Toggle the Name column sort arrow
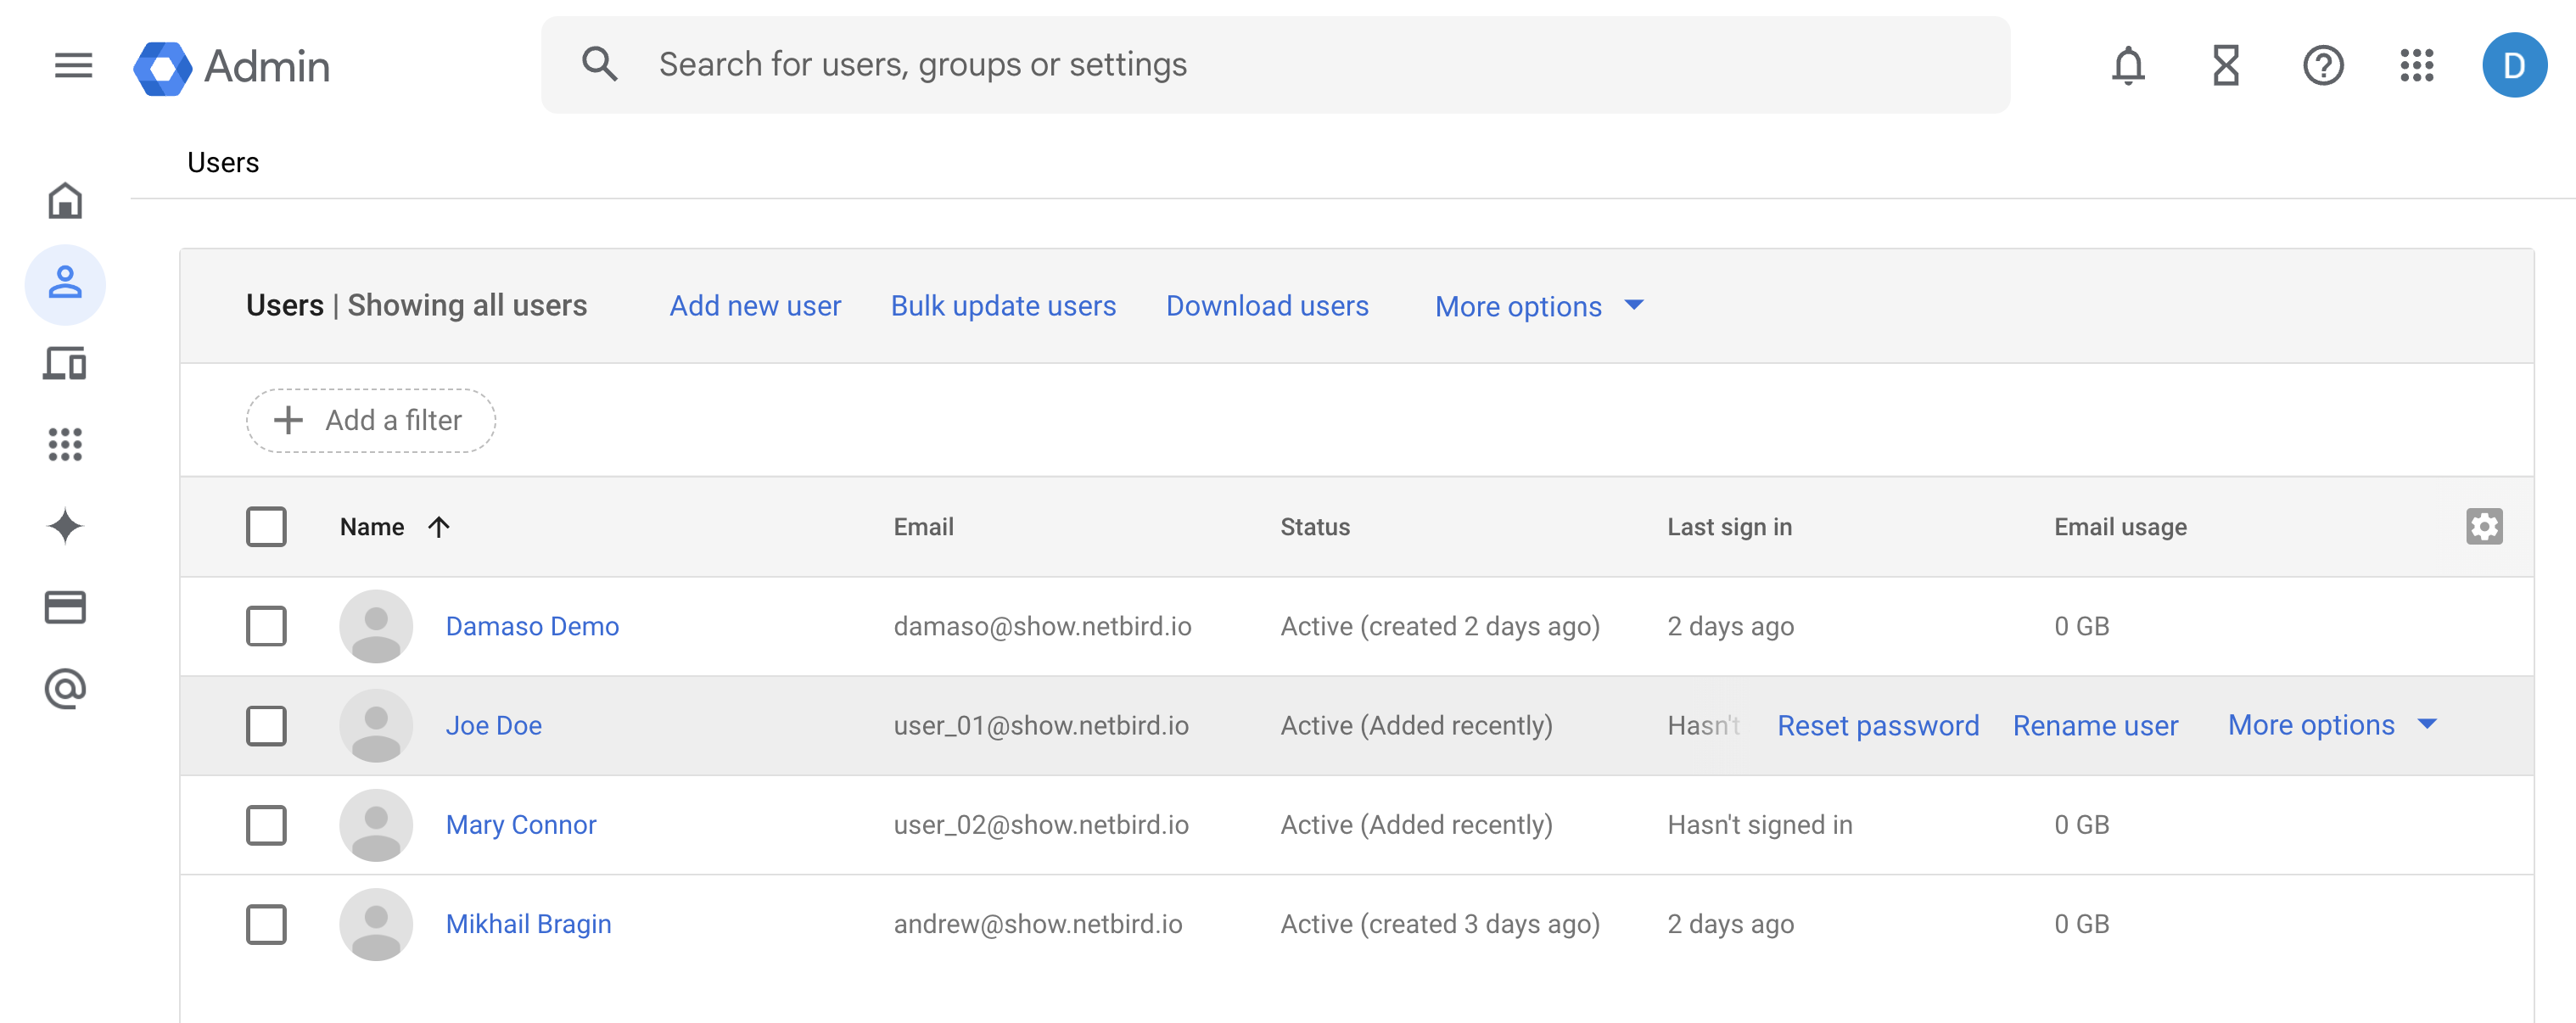This screenshot has height=1023, width=2576. click(x=440, y=526)
